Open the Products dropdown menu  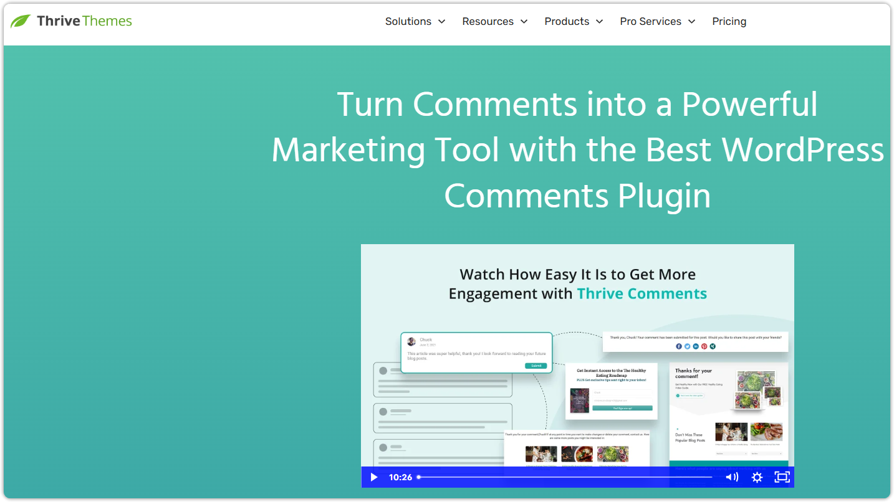pyautogui.click(x=574, y=21)
